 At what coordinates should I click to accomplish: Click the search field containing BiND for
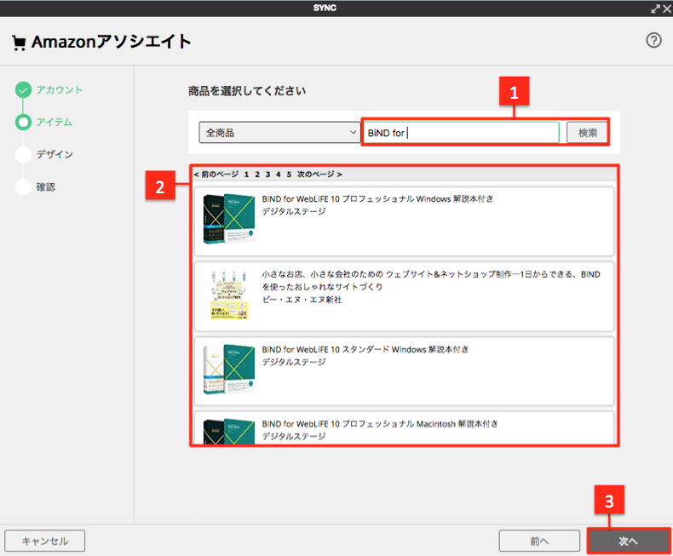point(462,133)
